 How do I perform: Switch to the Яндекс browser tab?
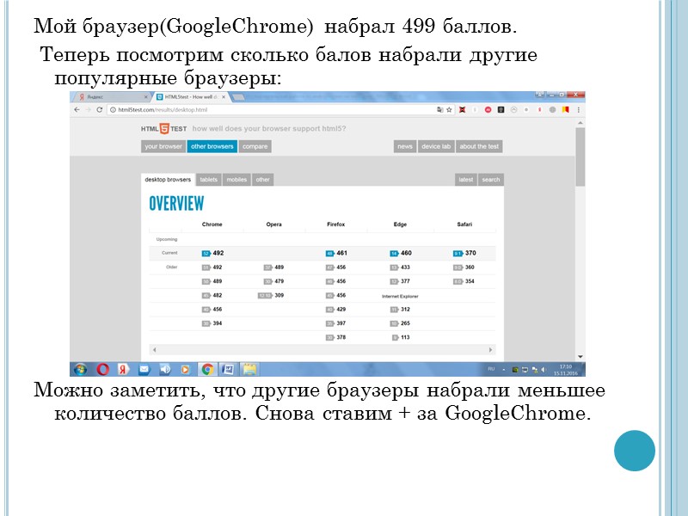click(113, 96)
